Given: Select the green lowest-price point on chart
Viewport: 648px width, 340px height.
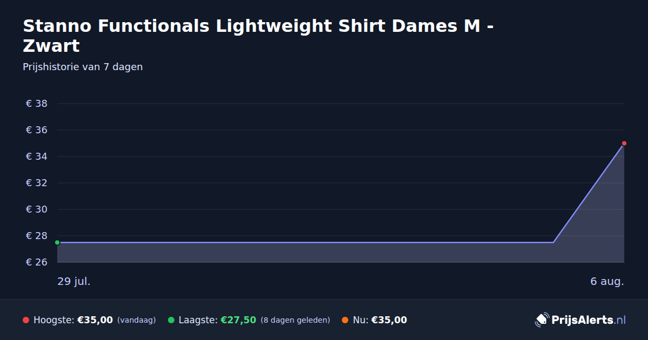Looking at the screenshot, I should click(x=57, y=242).
